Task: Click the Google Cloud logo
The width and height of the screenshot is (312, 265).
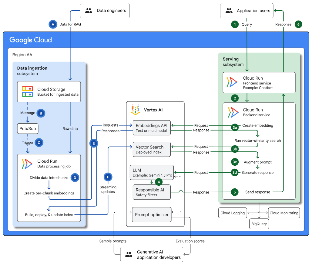Action: (31, 40)
